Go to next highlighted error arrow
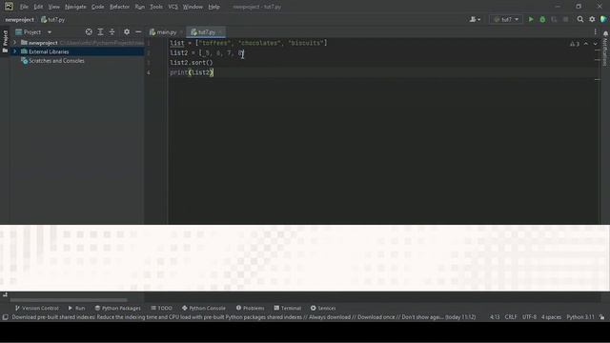The image size is (610, 343). 595,44
